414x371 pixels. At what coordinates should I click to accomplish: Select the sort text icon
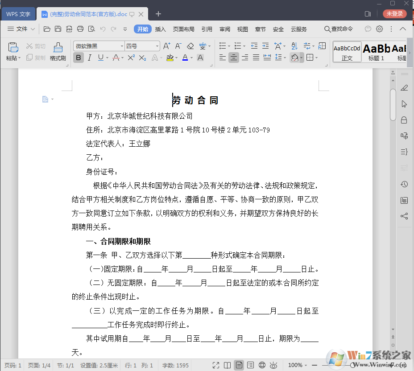tap(295, 45)
